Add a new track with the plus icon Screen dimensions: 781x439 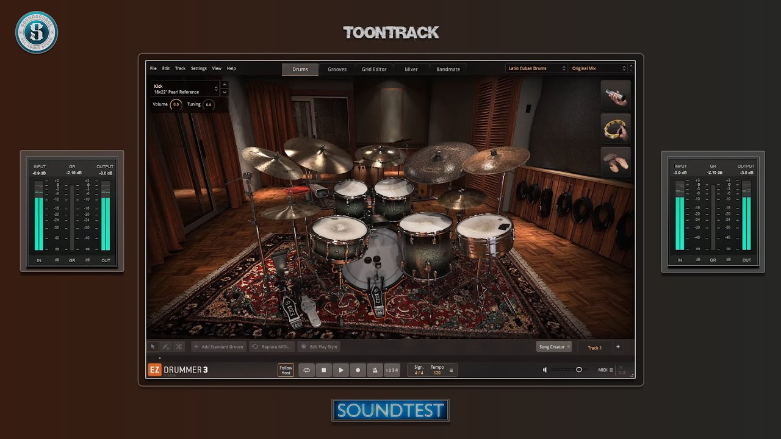click(x=617, y=347)
